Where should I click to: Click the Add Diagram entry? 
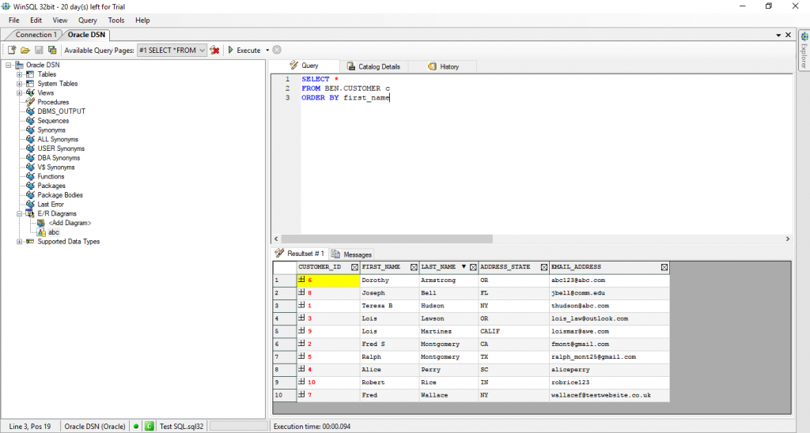(x=70, y=223)
